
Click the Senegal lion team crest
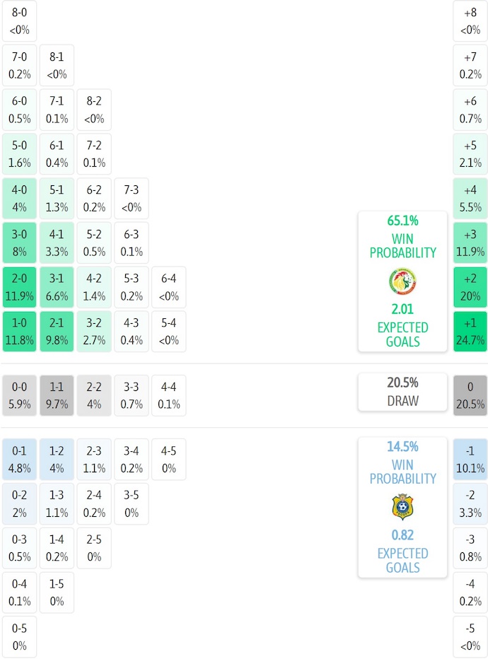tap(402, 282)
